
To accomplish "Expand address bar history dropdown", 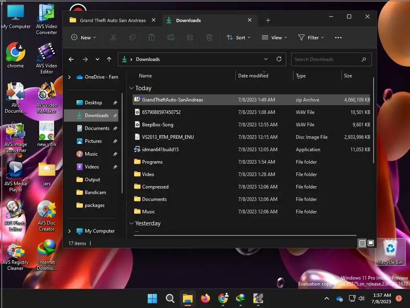I will pyautogui.click(x=266, y=59).
